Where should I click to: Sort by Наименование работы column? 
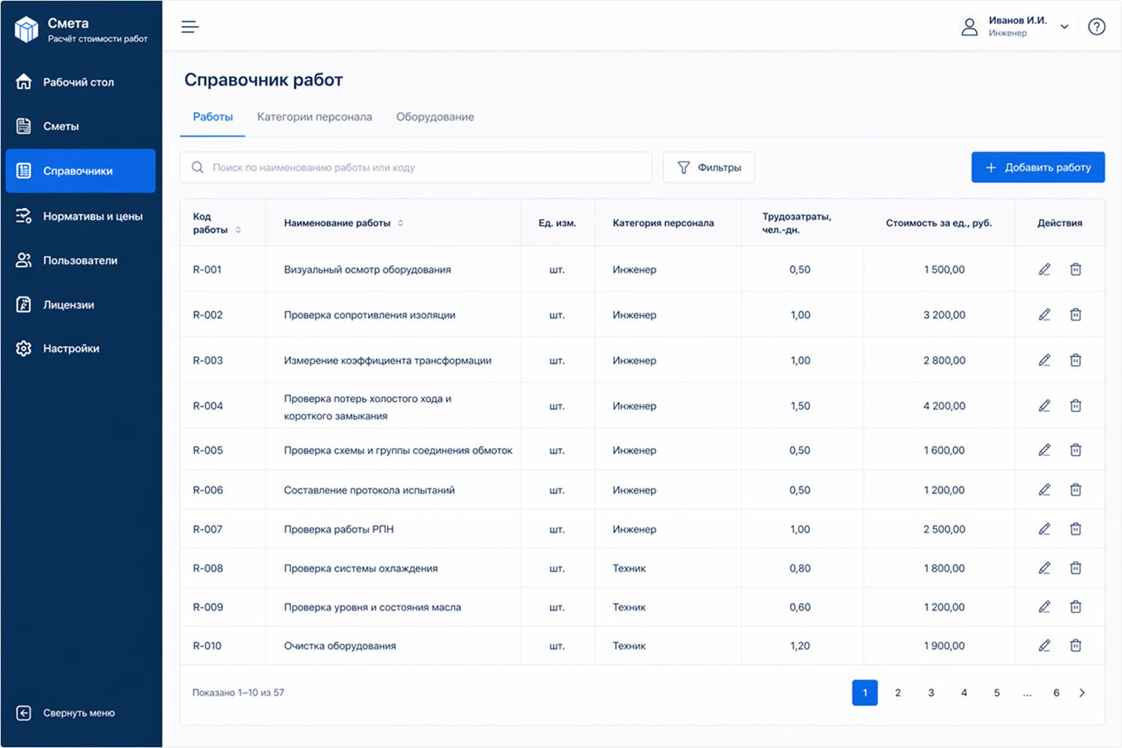(400, 223)
